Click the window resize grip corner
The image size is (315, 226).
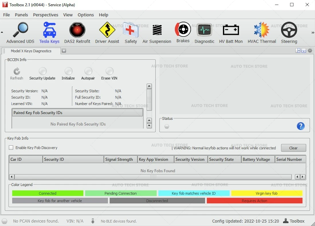pyautogui.click(x=313, y=224)
